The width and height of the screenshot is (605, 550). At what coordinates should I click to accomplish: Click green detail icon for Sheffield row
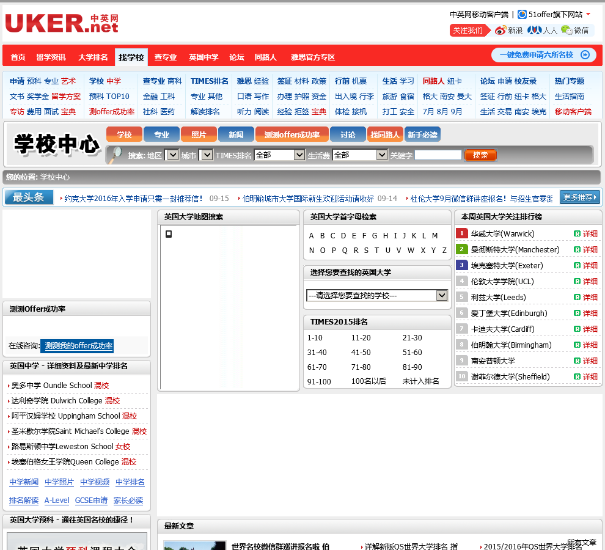pyautogui.click(x=577, y=376)
